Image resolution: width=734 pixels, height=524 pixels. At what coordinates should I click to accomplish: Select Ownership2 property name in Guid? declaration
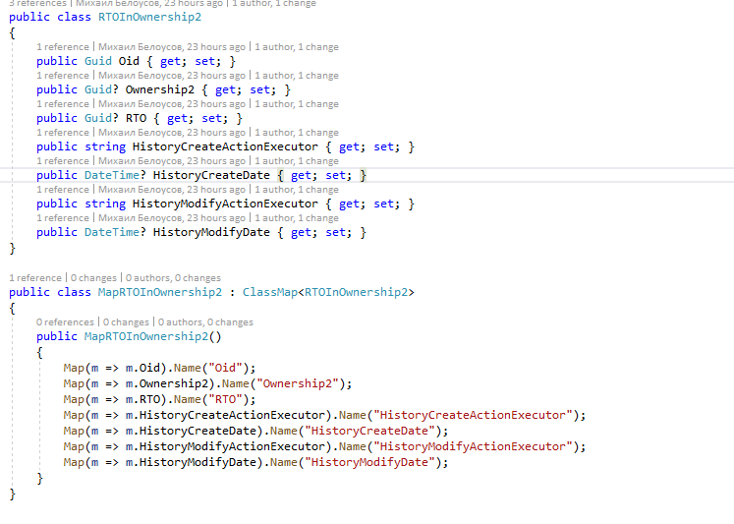pyautogui.click(x=159, y=89)
